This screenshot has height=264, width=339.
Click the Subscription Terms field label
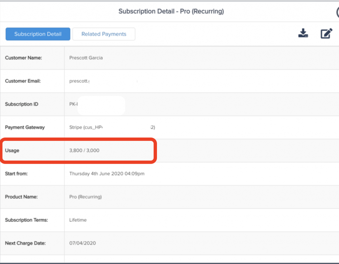click(27, 220)
